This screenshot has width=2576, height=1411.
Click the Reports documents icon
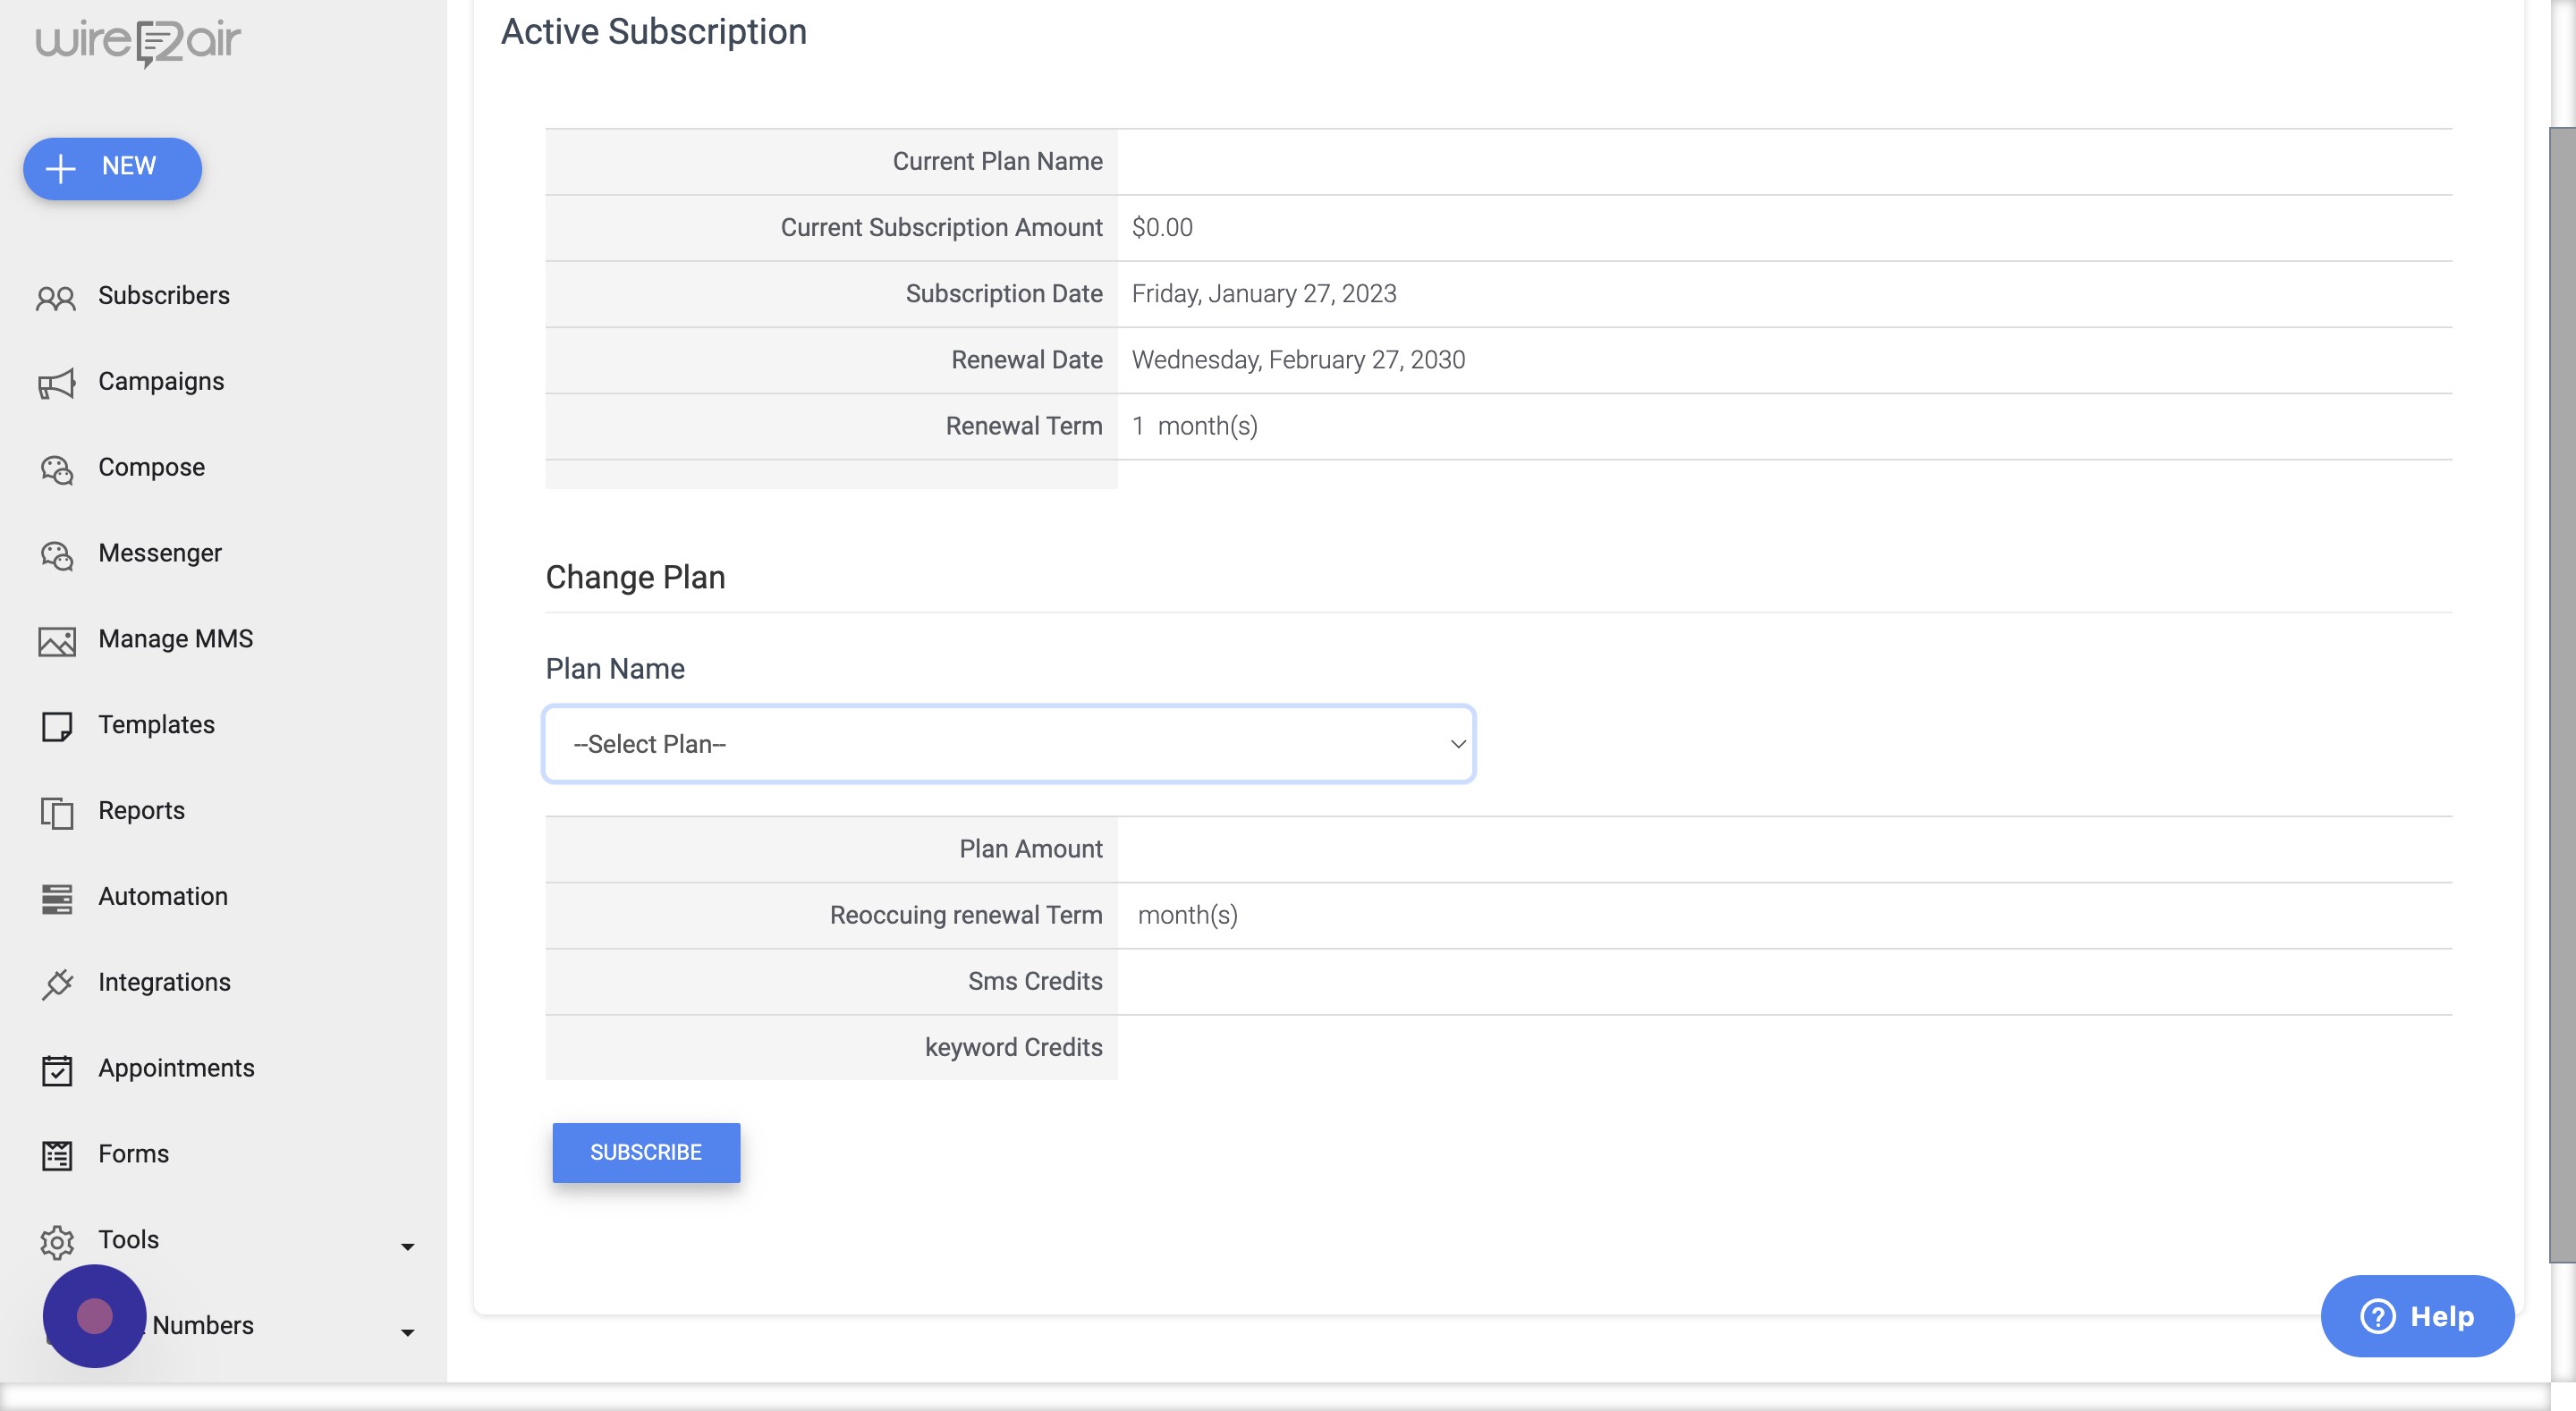point(56,812)
